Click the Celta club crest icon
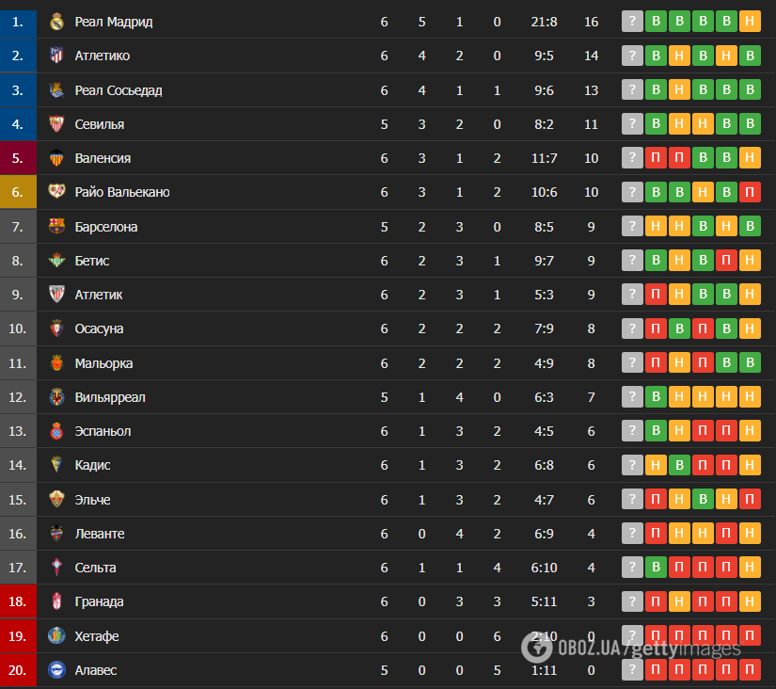The height and width of the screenshot is (689, 776). tap(57, 568)
